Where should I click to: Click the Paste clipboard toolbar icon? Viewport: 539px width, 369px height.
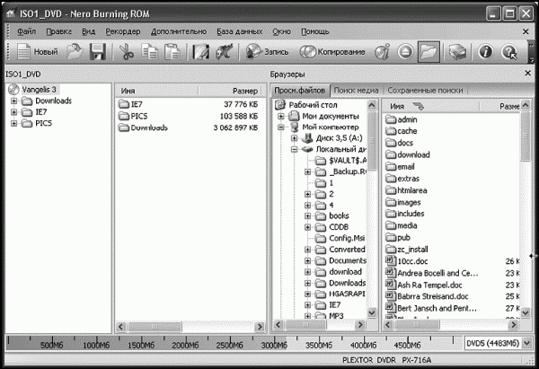point(172,52)
